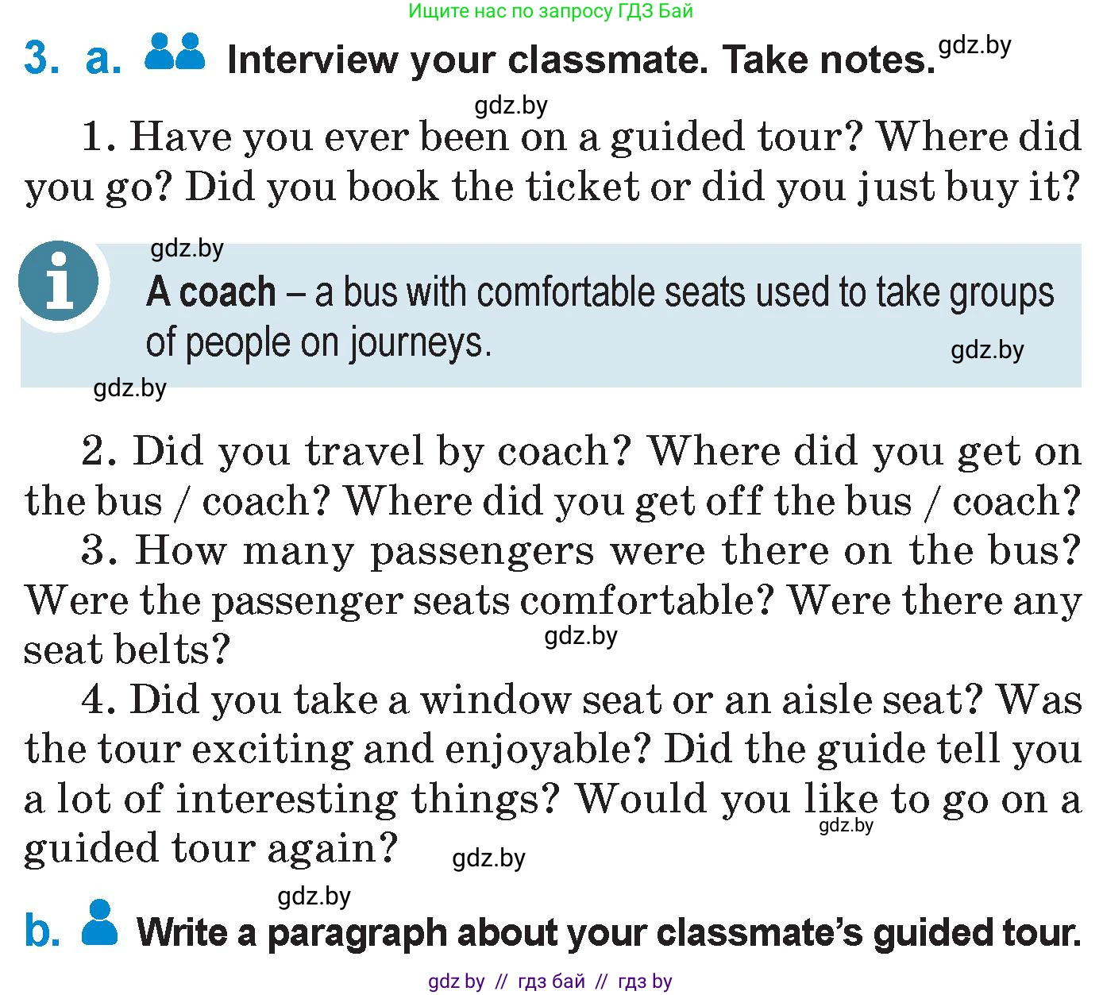Image resolution: width=1103 pixels, height=995 pixels.
Task: Click the green header 'Ищите нас по запросу ГДЗ Бай'
Action: 550,11
